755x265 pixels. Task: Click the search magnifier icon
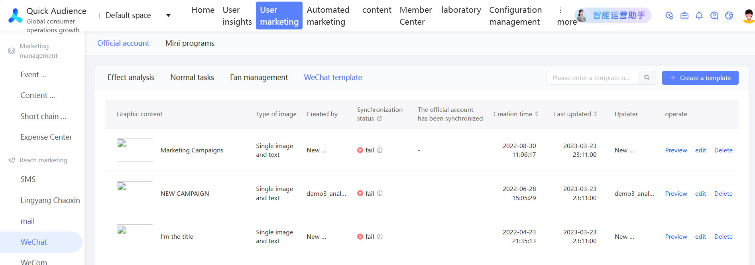point(647,78)
